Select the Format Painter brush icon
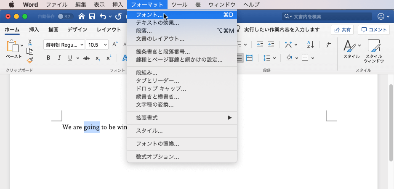 click(30, 60)
